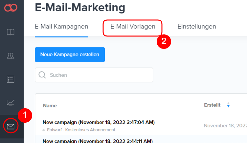Open campaign created at 3:44:11 AM
The width and height of the screenshot is (247, 143).
pyautogui.click(x=98, y=141)
